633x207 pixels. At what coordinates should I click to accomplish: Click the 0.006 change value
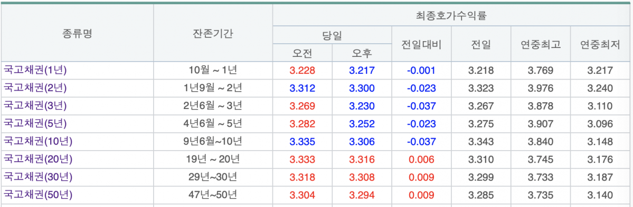click(421, 159)
